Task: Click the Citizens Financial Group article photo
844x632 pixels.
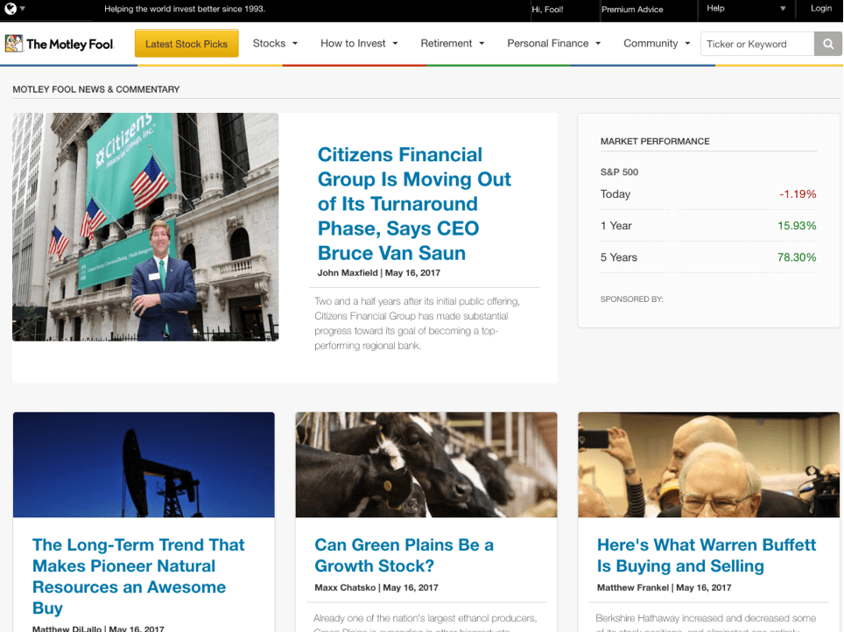Action: 145,227
